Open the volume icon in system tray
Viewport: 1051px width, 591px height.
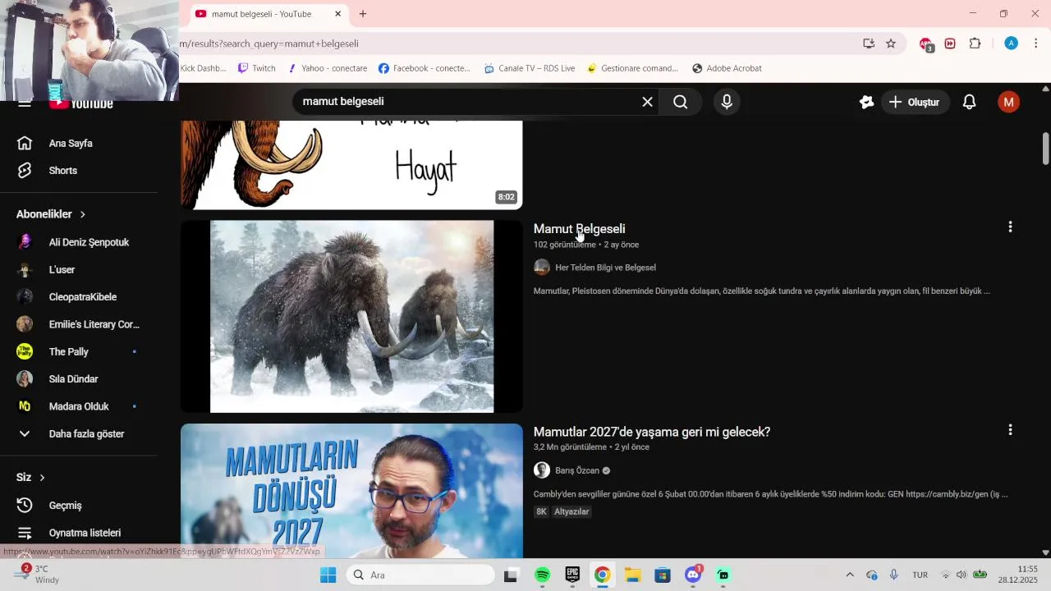[962, 575]
